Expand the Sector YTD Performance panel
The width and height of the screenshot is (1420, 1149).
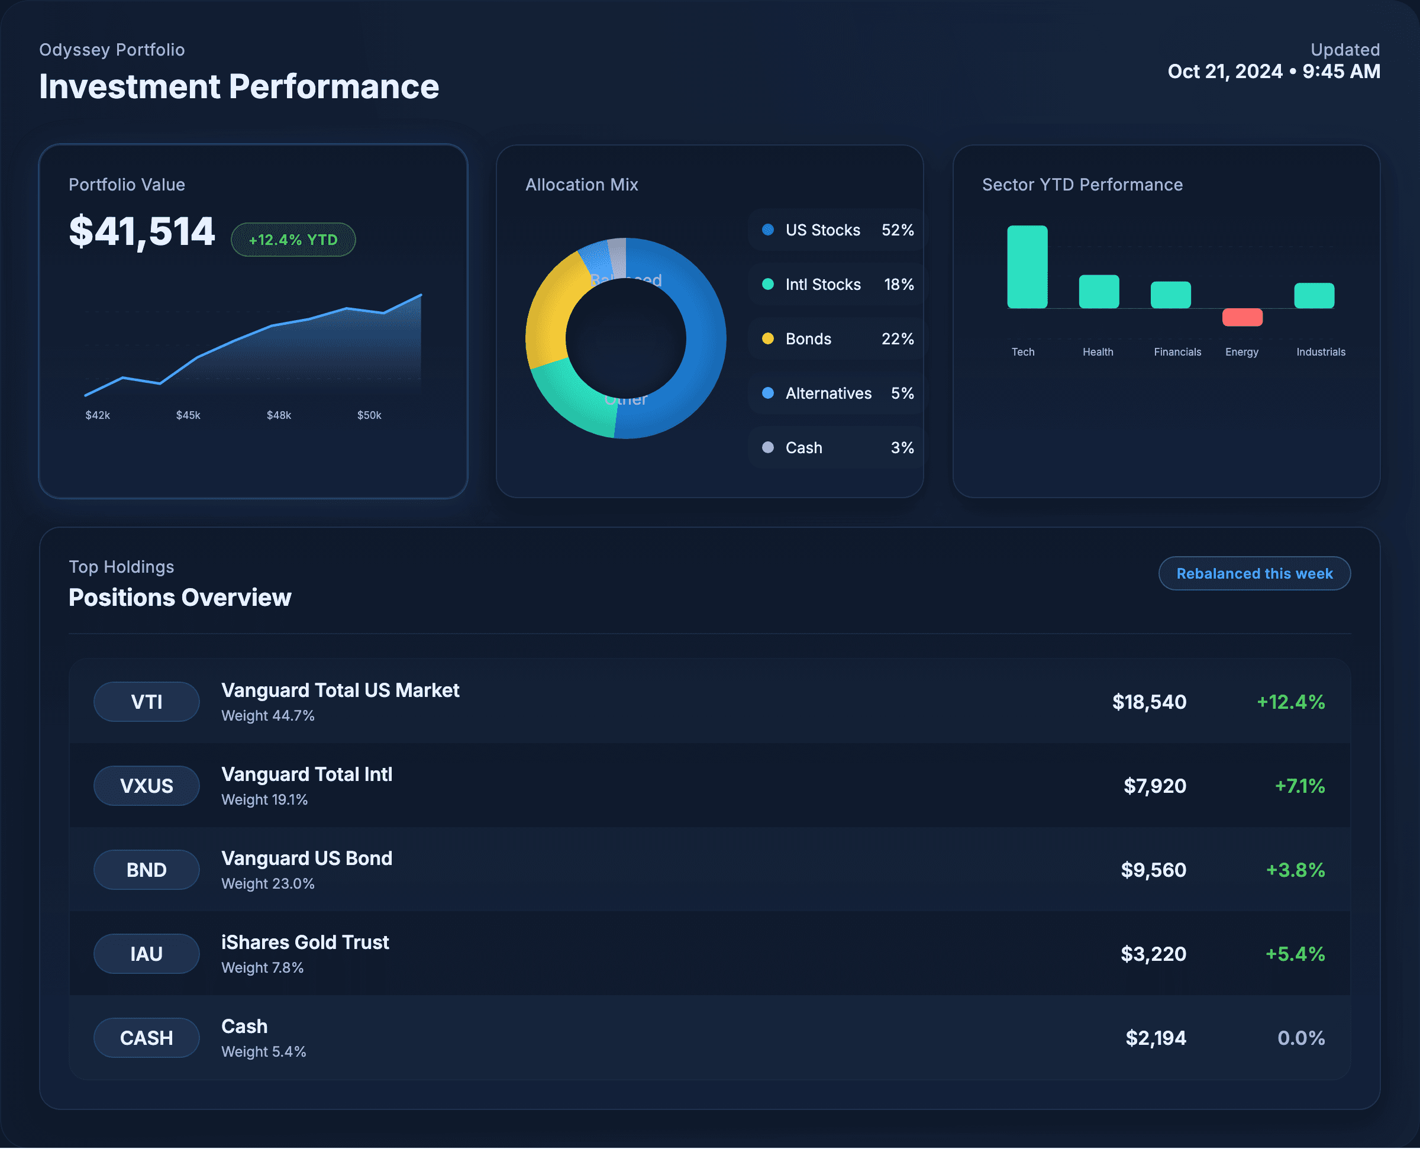click(x=1083, y=185)
